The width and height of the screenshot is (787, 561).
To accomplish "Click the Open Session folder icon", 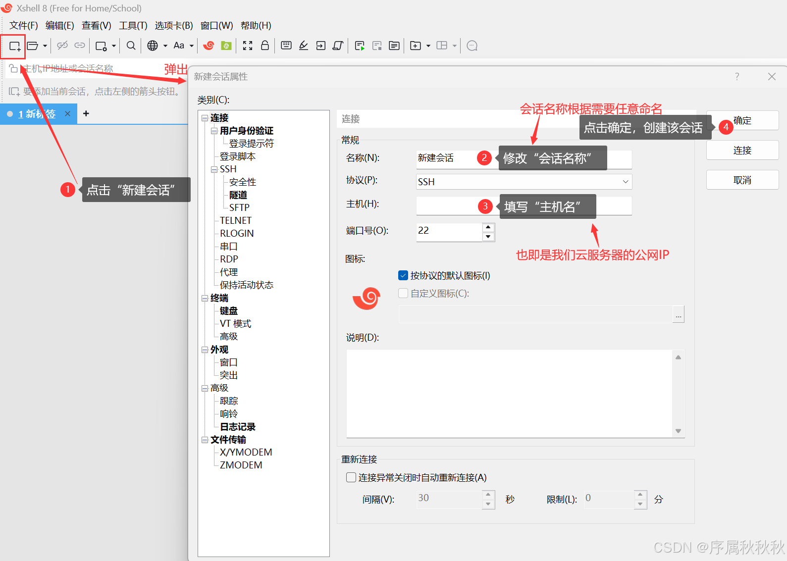I will pos(33,46).
